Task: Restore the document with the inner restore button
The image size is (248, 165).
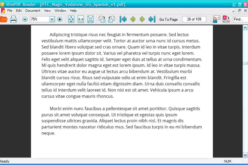Action: coord(239,11)
